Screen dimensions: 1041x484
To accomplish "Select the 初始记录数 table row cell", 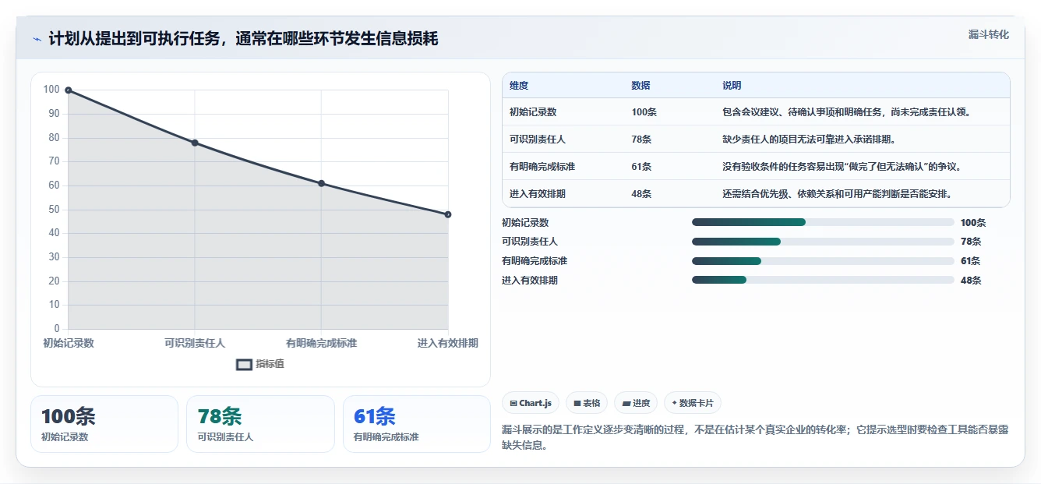I will coord(533,112).
